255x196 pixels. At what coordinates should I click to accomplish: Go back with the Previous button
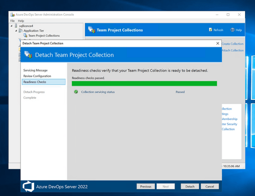146,187
